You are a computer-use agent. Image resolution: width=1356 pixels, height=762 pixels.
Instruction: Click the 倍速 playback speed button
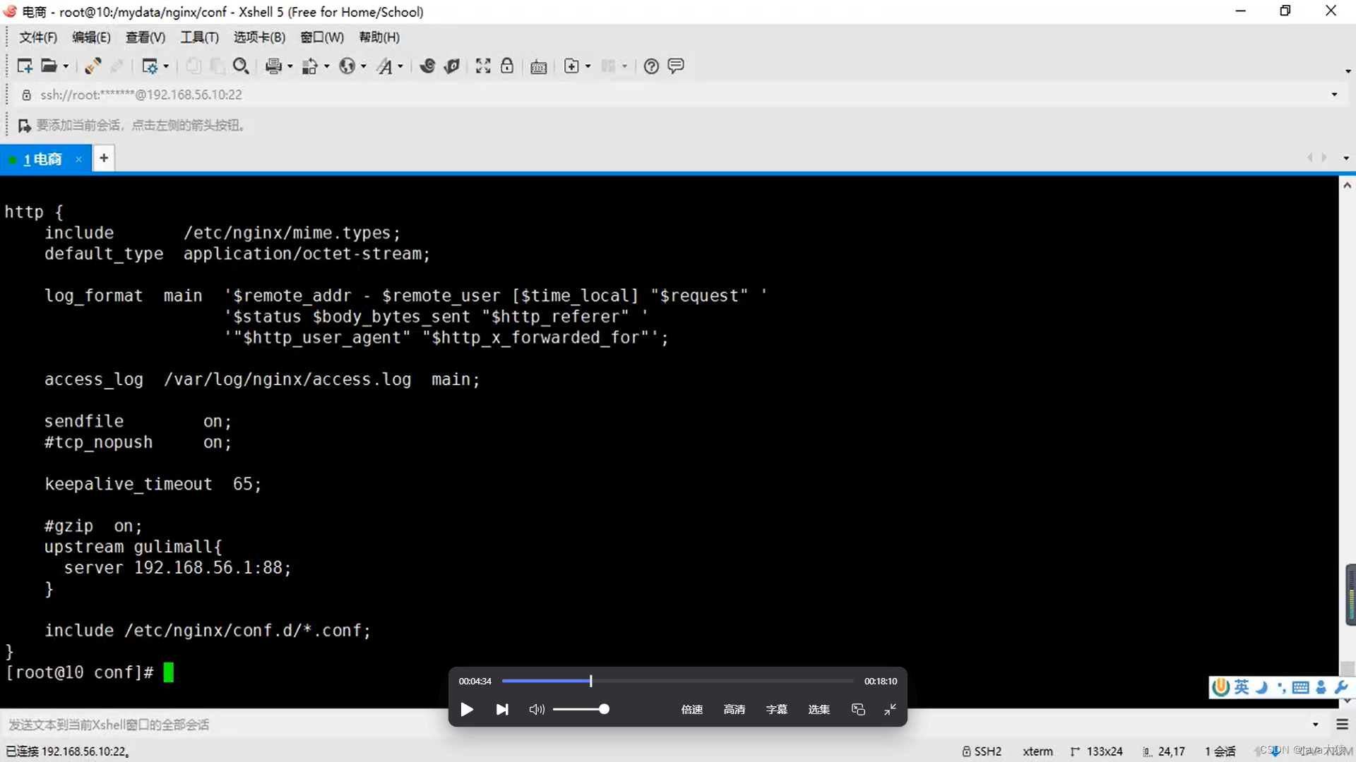pyautogui.click(x=691, y=709)
